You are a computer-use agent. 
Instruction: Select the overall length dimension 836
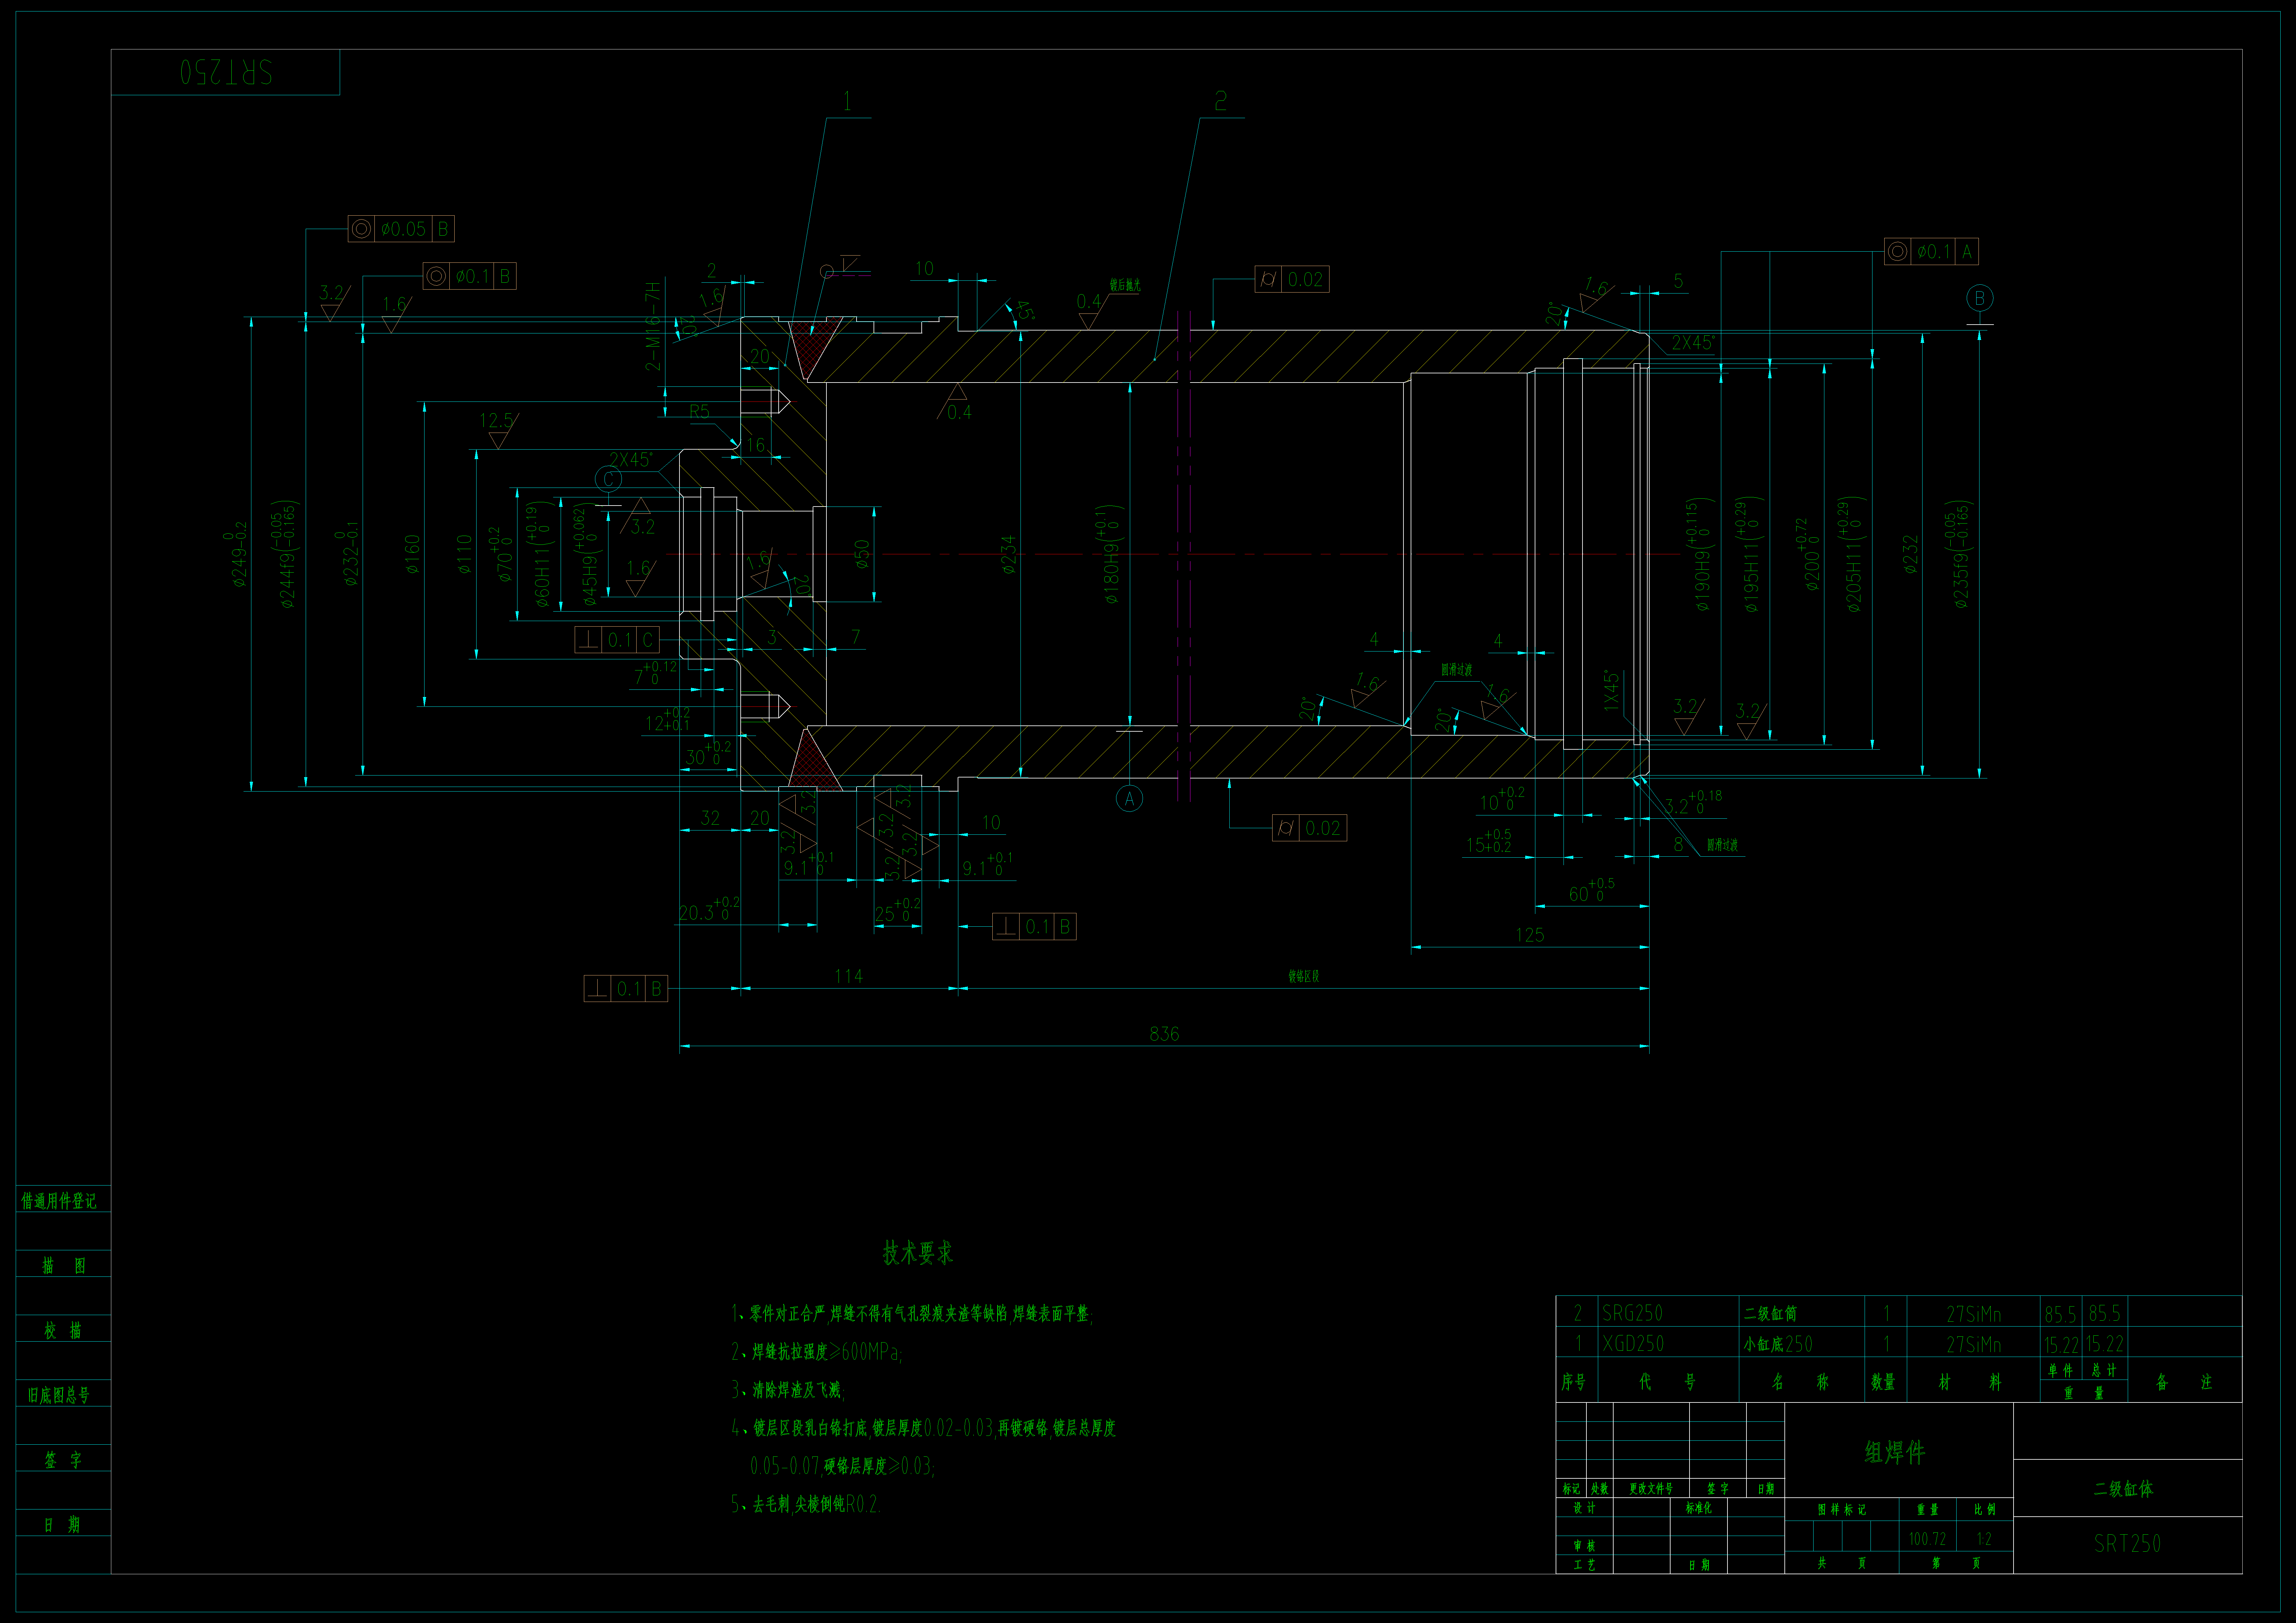tap(1164, 1034)
